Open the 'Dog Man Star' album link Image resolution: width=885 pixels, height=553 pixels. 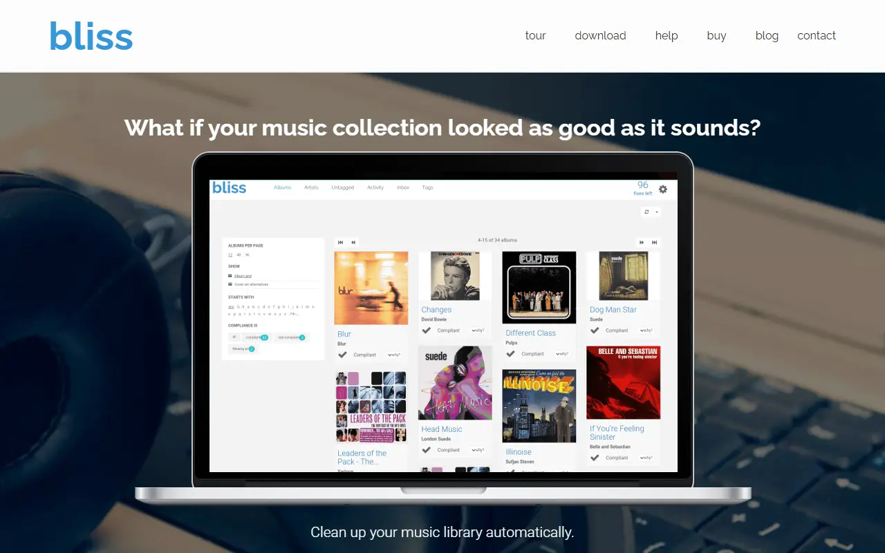613,310
